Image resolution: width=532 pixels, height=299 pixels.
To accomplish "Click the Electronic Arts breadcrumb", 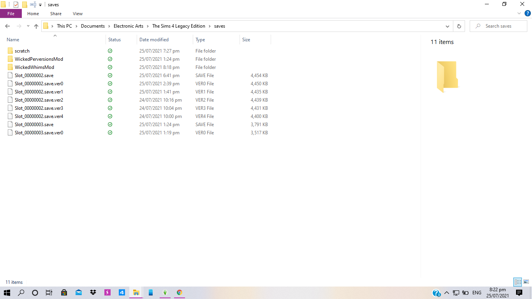I will click(129, 26).
